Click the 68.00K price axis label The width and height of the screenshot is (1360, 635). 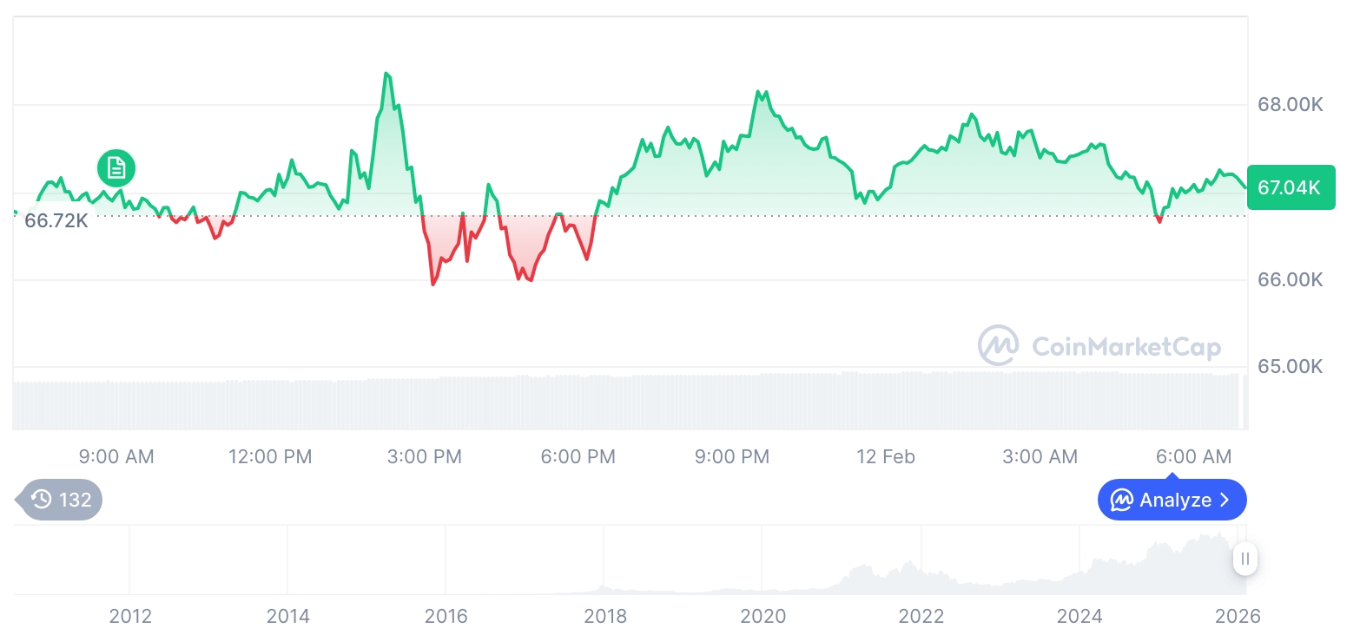pyautogui.click(x=1290, y=105)
